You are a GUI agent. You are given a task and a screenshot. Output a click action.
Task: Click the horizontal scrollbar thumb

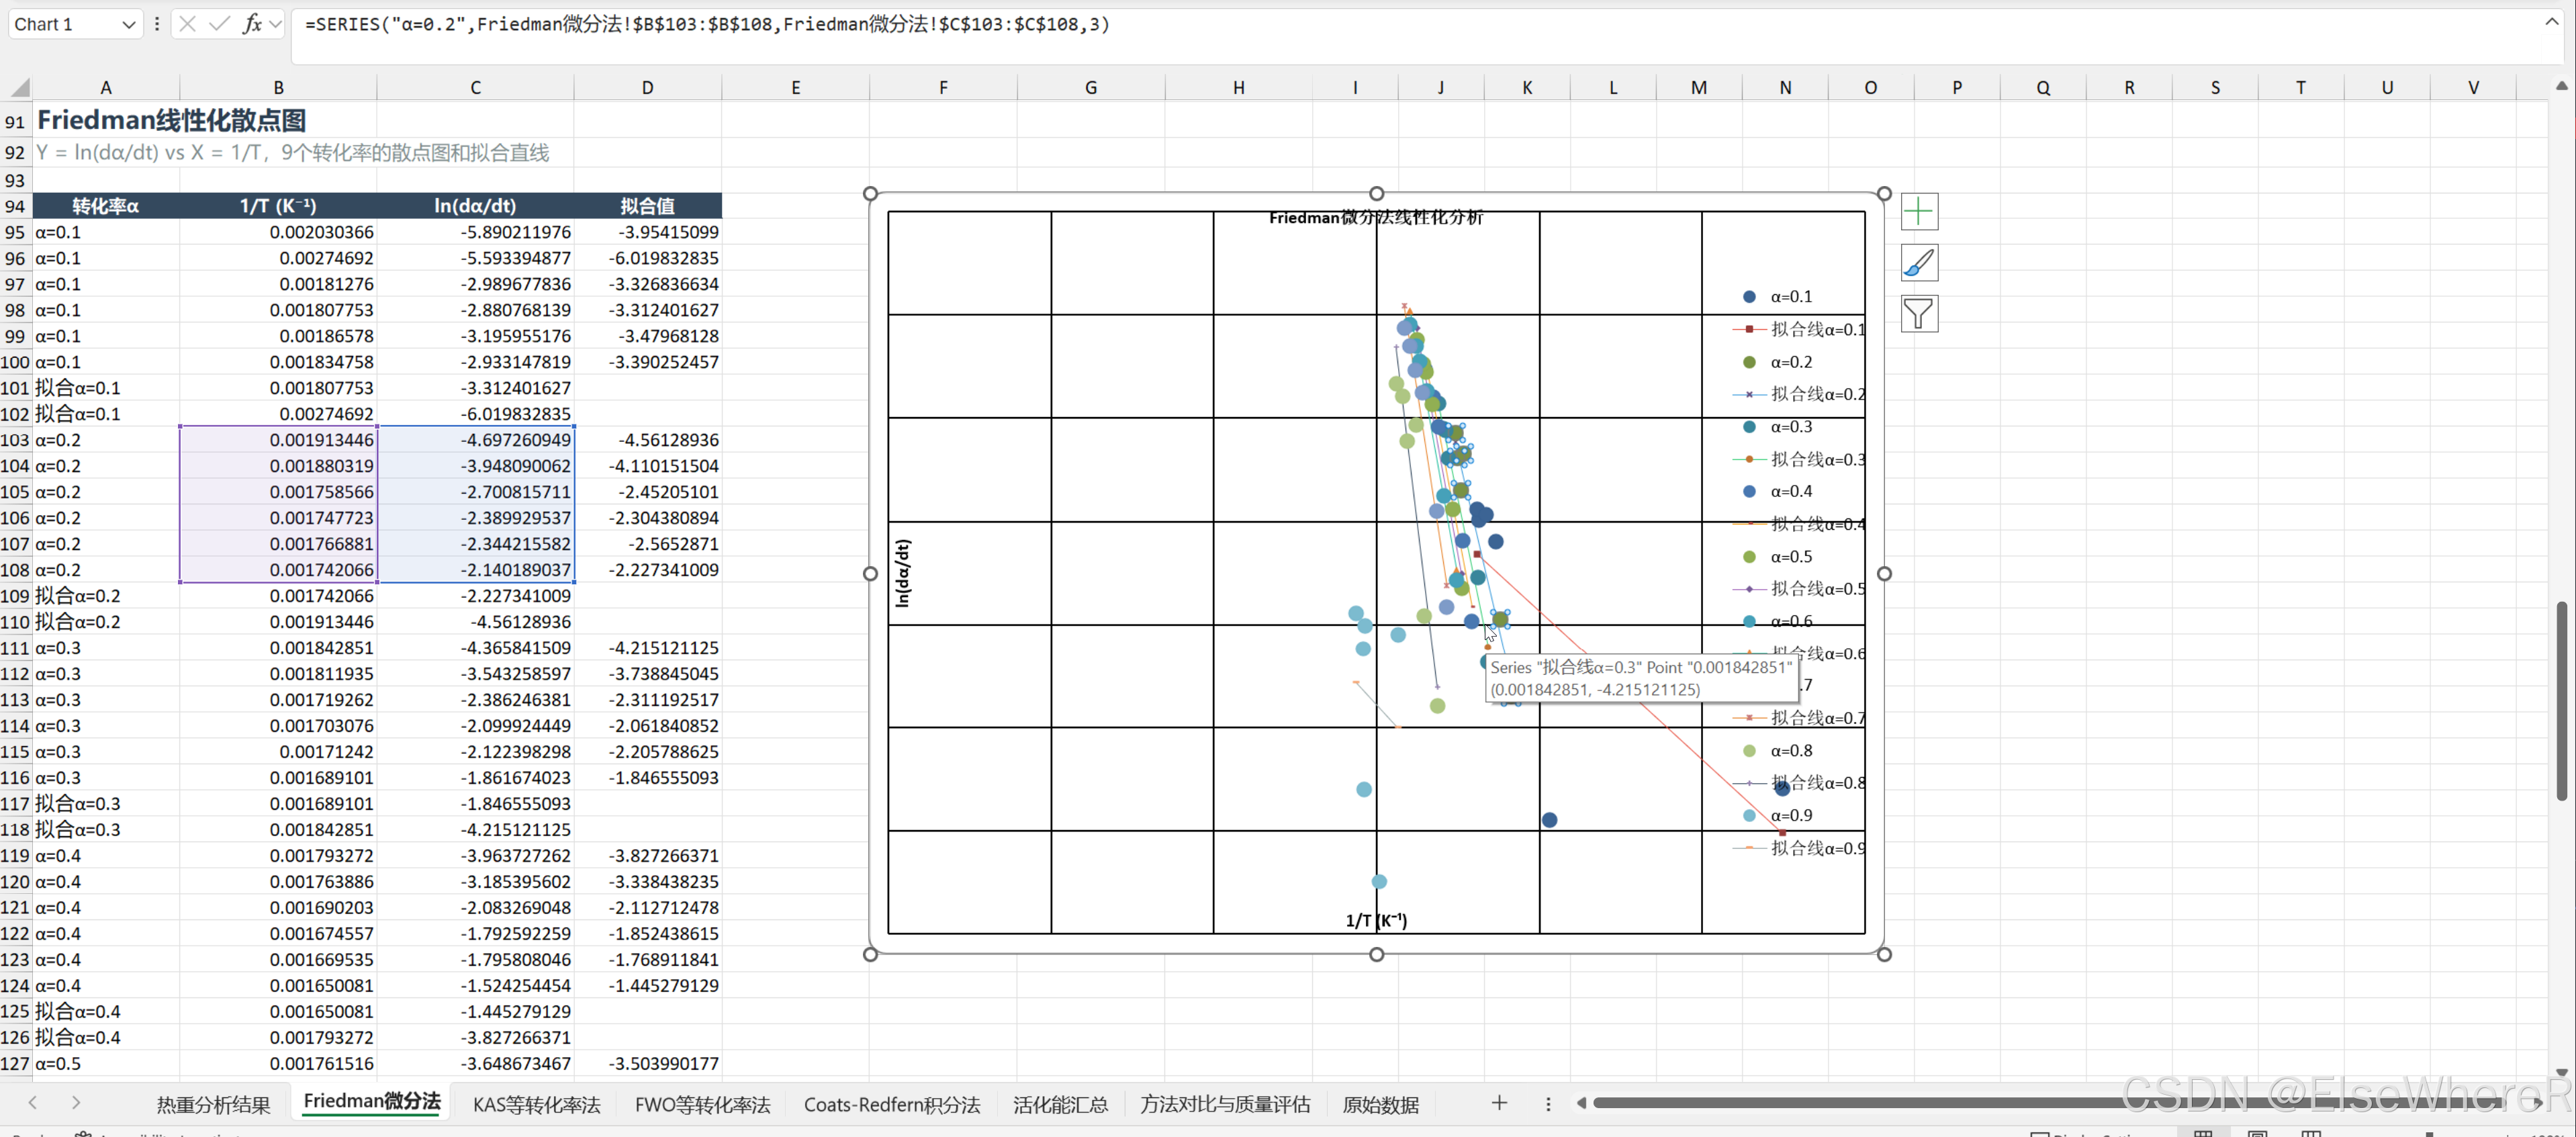click(2050, 1103)
